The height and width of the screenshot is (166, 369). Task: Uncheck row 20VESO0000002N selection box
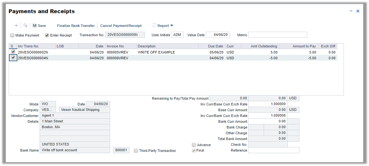tap(13, 52)
